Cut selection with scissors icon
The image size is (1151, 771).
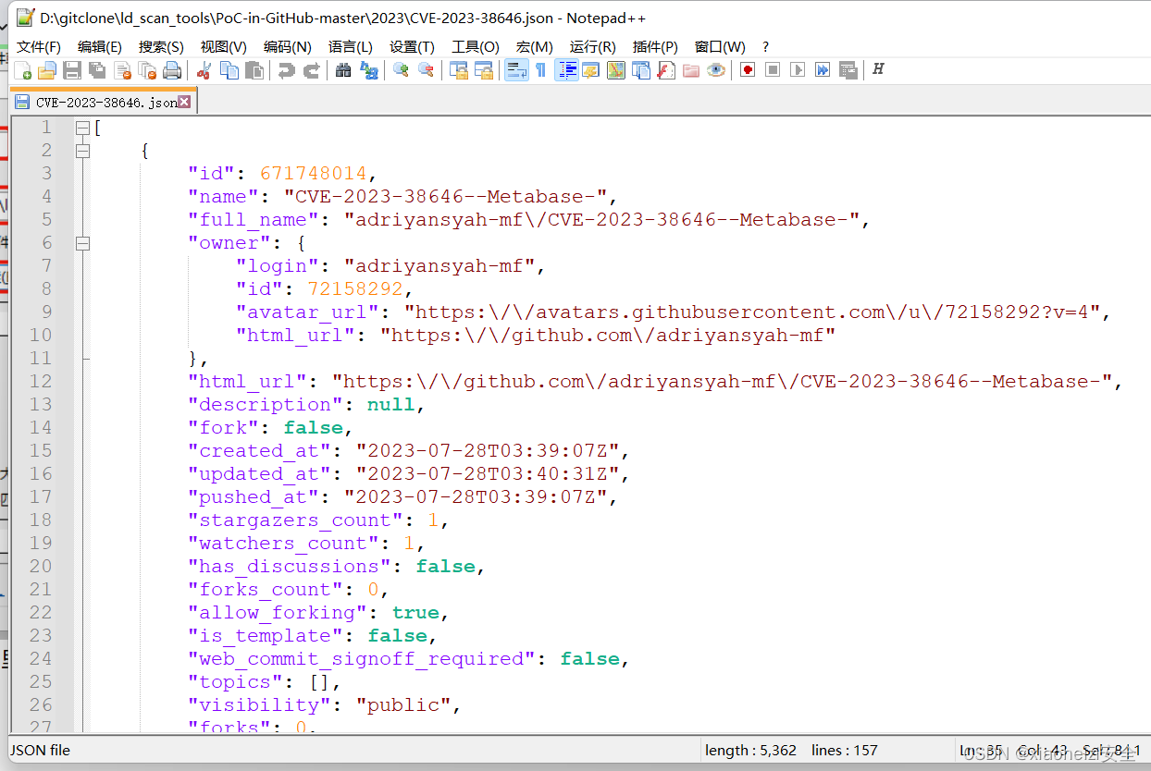click(x=204, y=70)
